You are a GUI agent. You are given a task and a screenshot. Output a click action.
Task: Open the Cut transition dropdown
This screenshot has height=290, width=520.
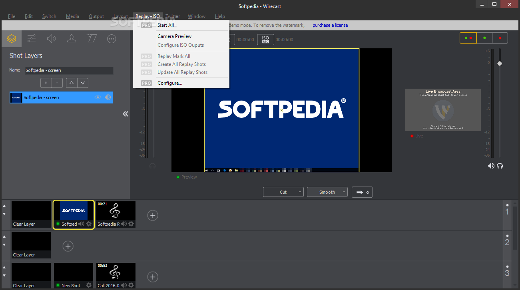pyautogui.click(x=283, y=192)
